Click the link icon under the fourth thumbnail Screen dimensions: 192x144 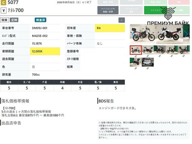pyautogui.click(x=172, y=56)
